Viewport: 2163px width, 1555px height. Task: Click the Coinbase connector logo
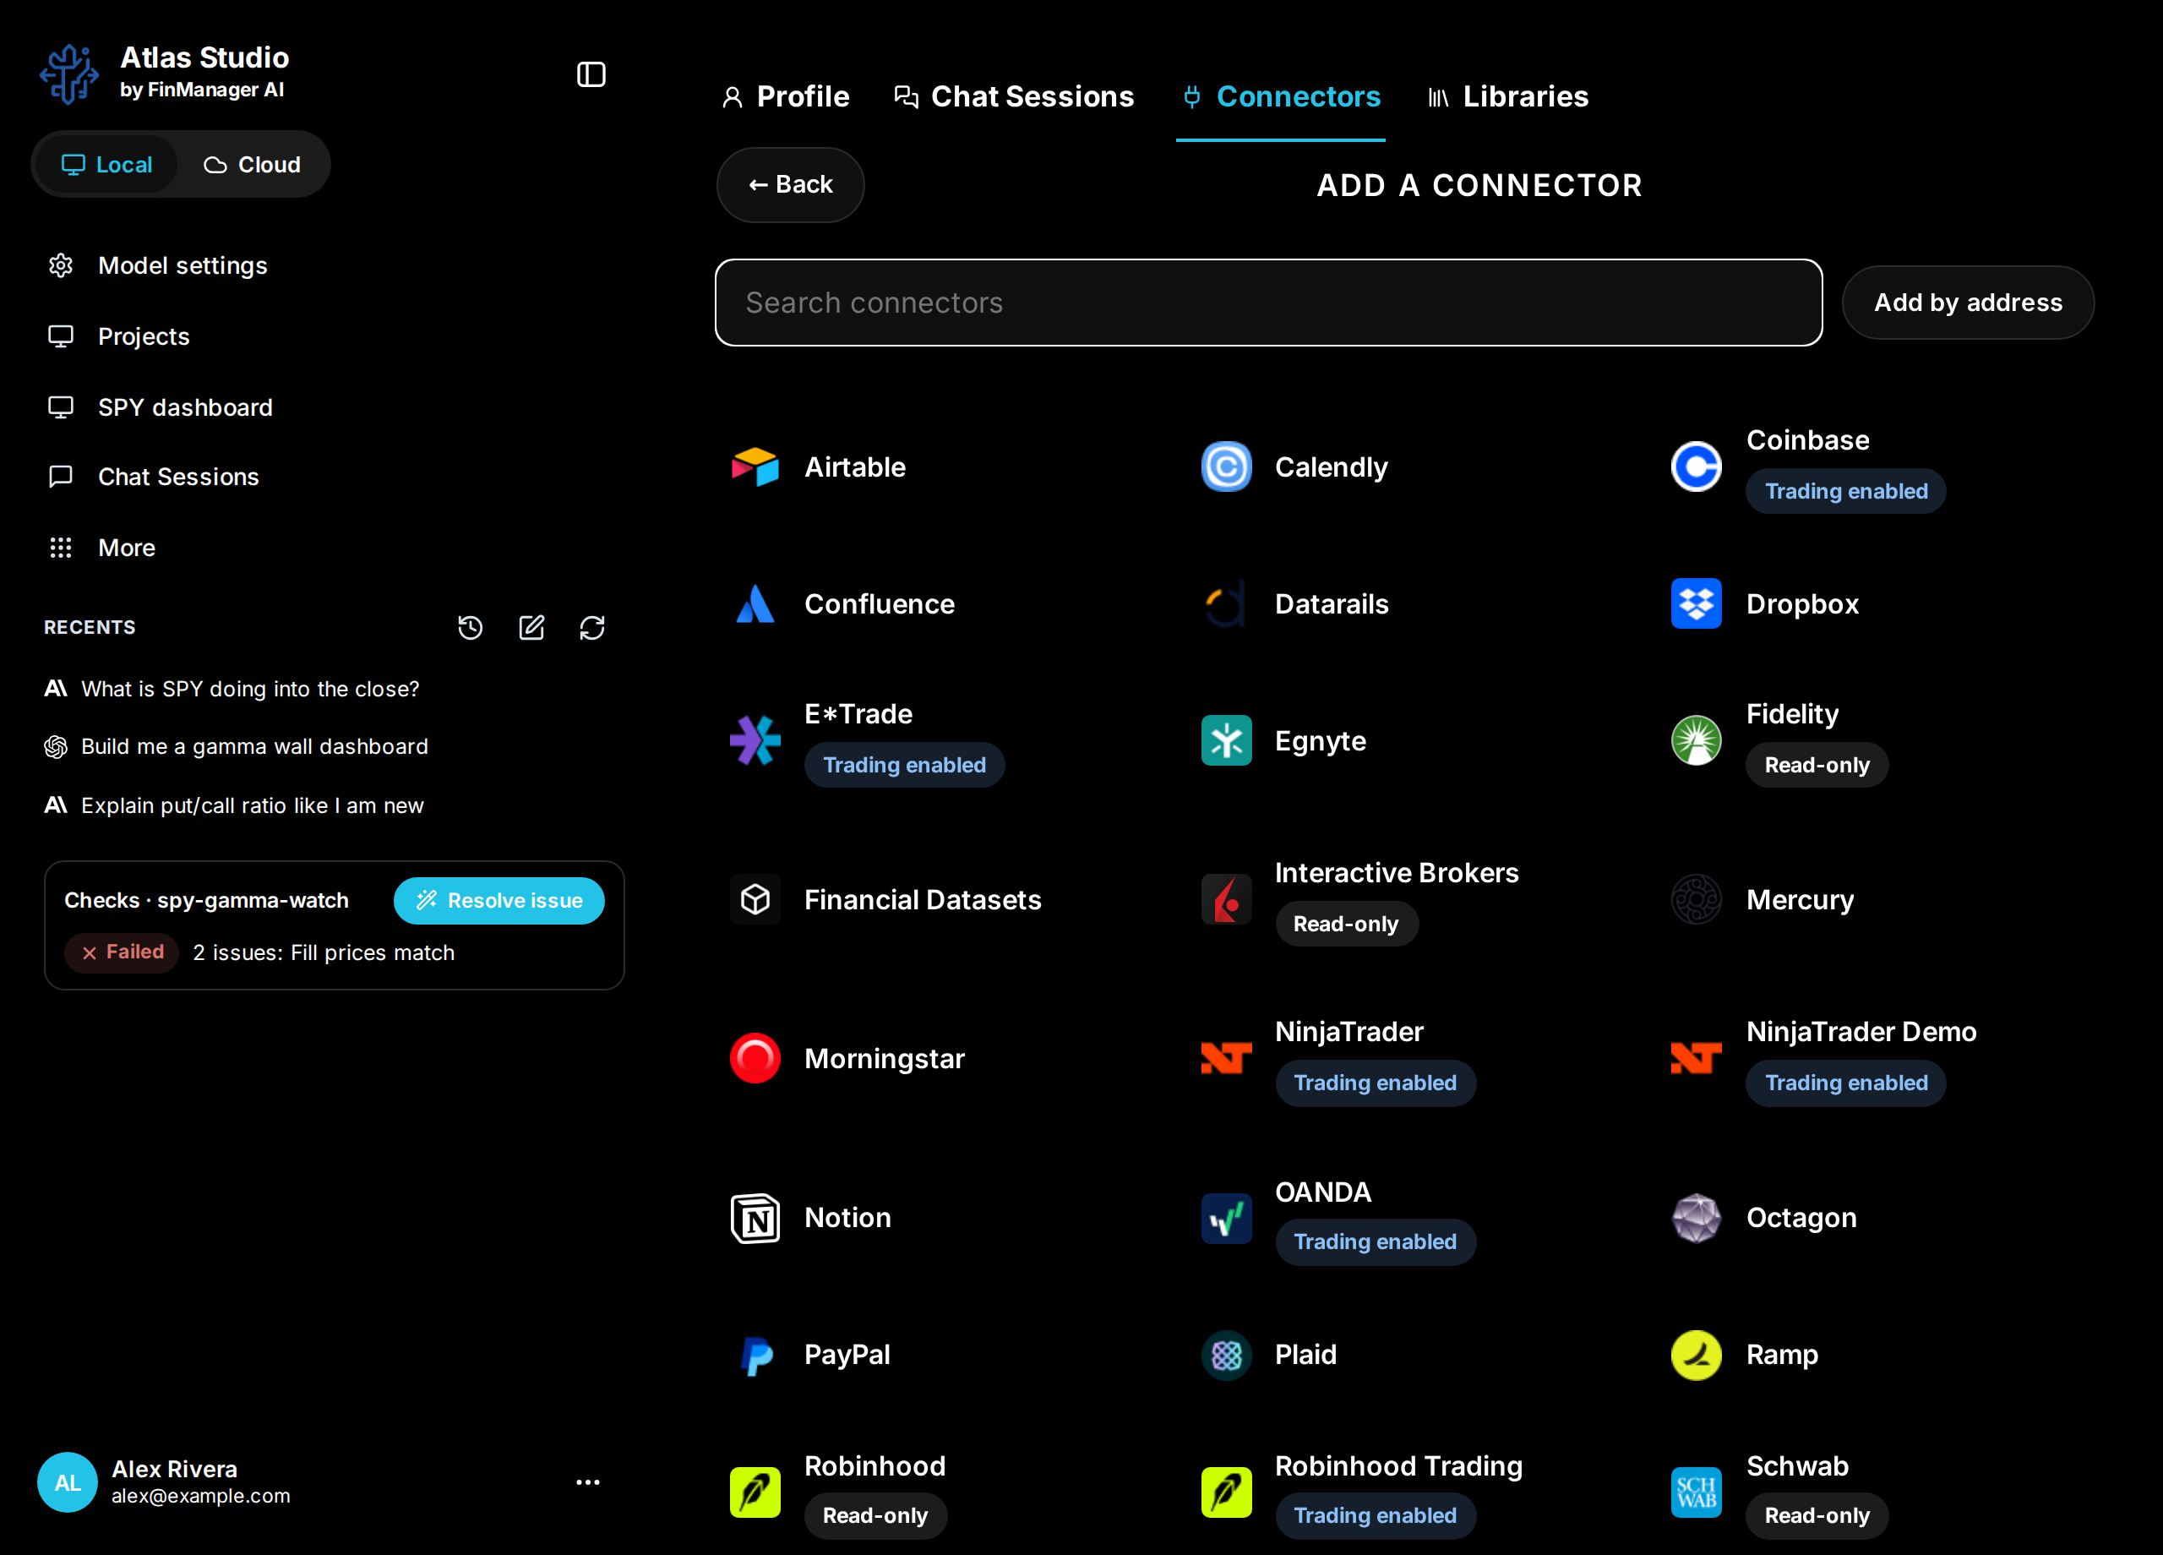pos(1697,466)
